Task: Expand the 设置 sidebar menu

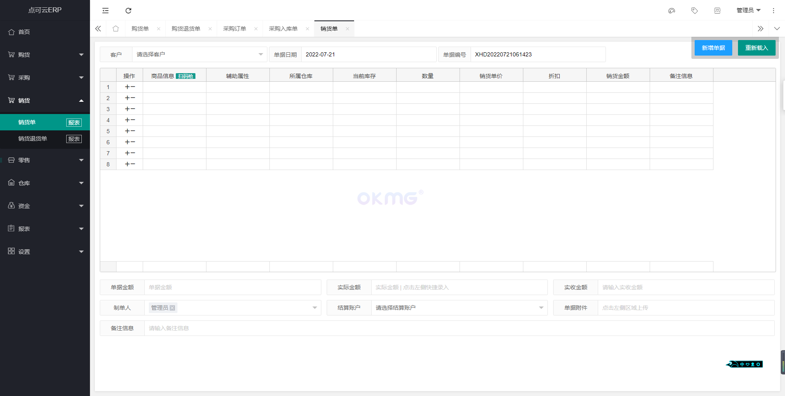Action: tap(45, 252)
